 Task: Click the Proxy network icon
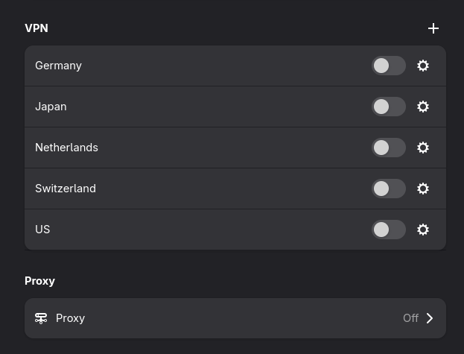41,318
